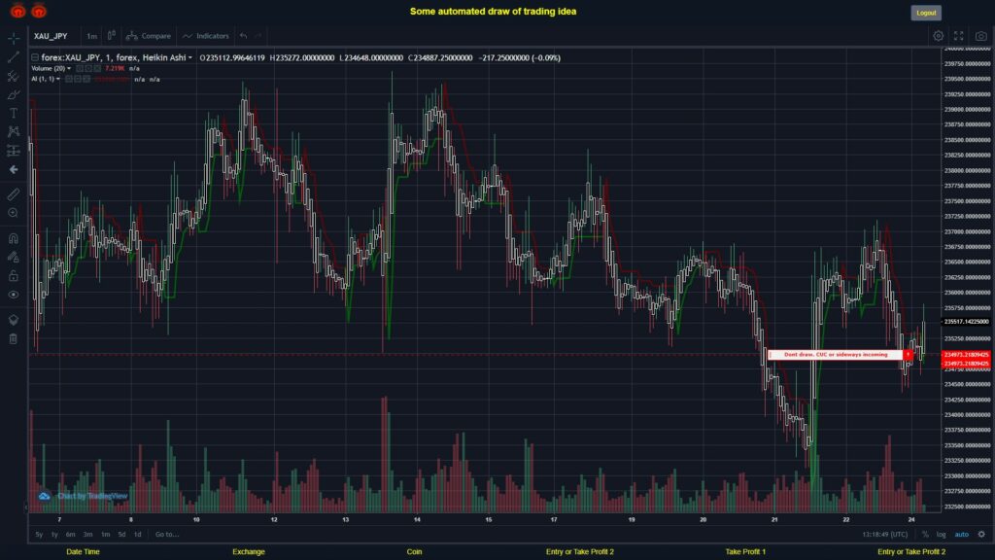The width and height of the screenshot is (995, 560).
Task: Click the Go to... date button
Action: point(167,534)
